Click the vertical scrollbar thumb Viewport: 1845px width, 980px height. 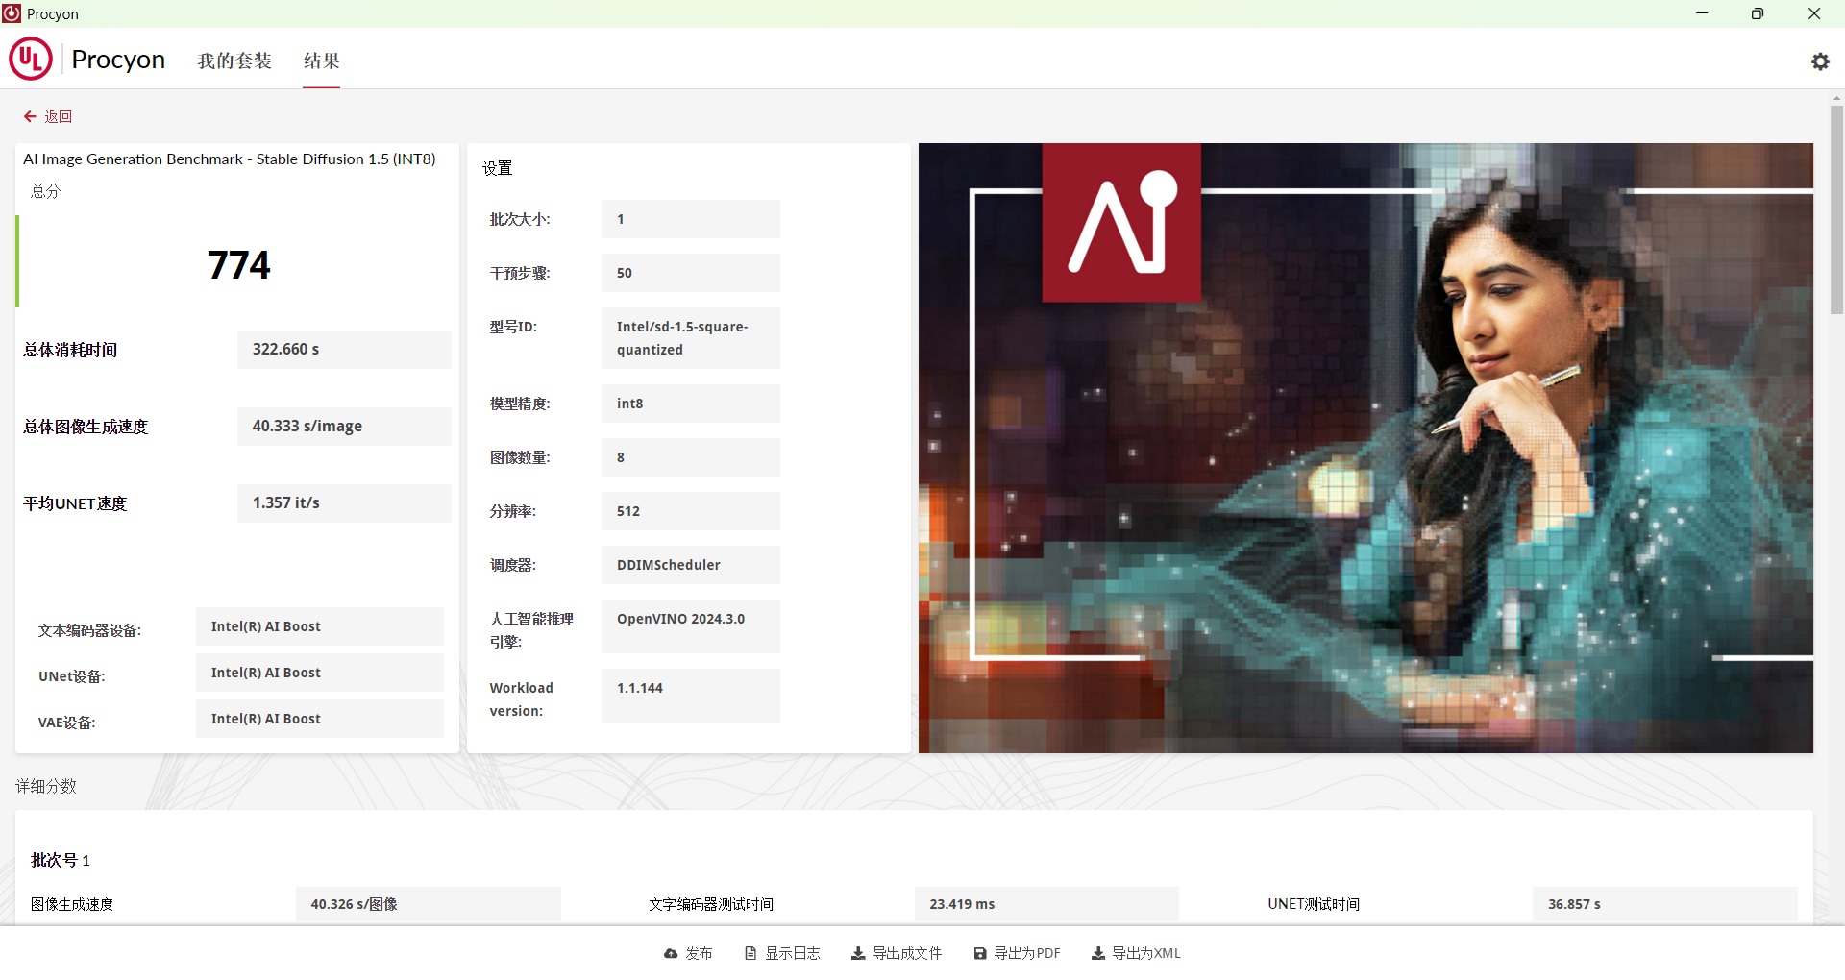point(1836,209)
